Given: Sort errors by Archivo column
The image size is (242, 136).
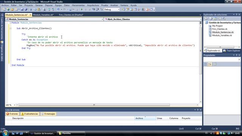Looking at the screenshot, I should (x=145, y=118).
